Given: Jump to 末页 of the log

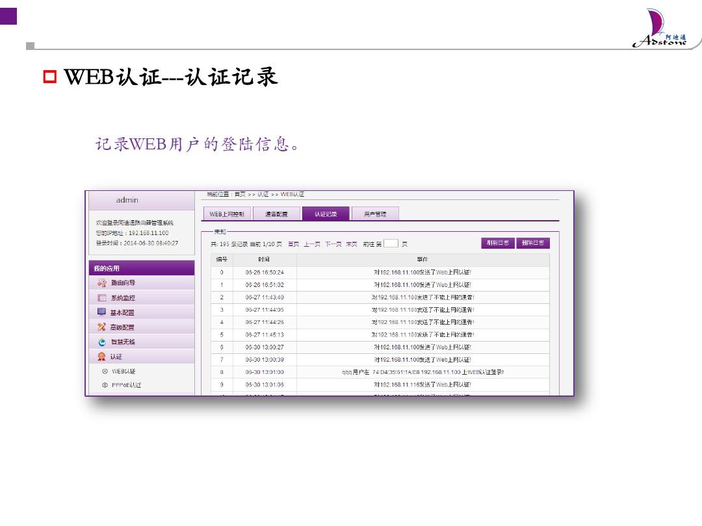Looking at the screenshot, I should tap(351, 244).
